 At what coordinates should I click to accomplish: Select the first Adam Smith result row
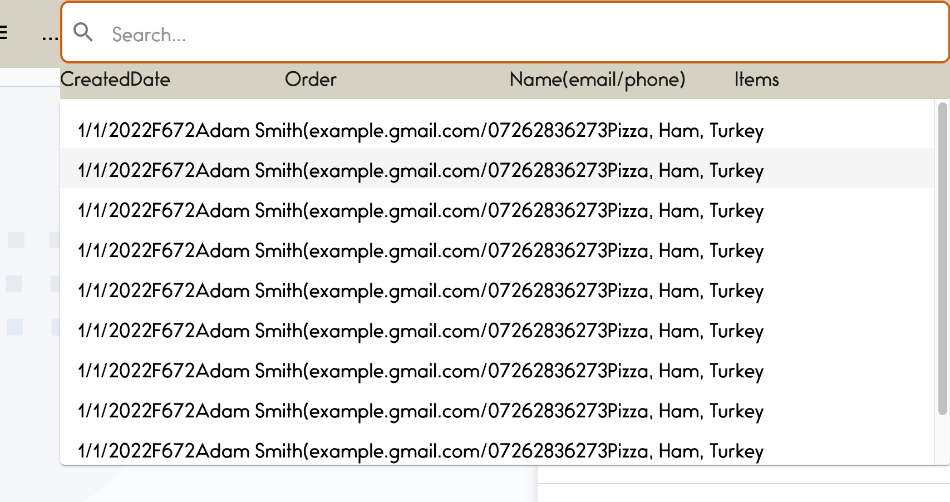497,131
